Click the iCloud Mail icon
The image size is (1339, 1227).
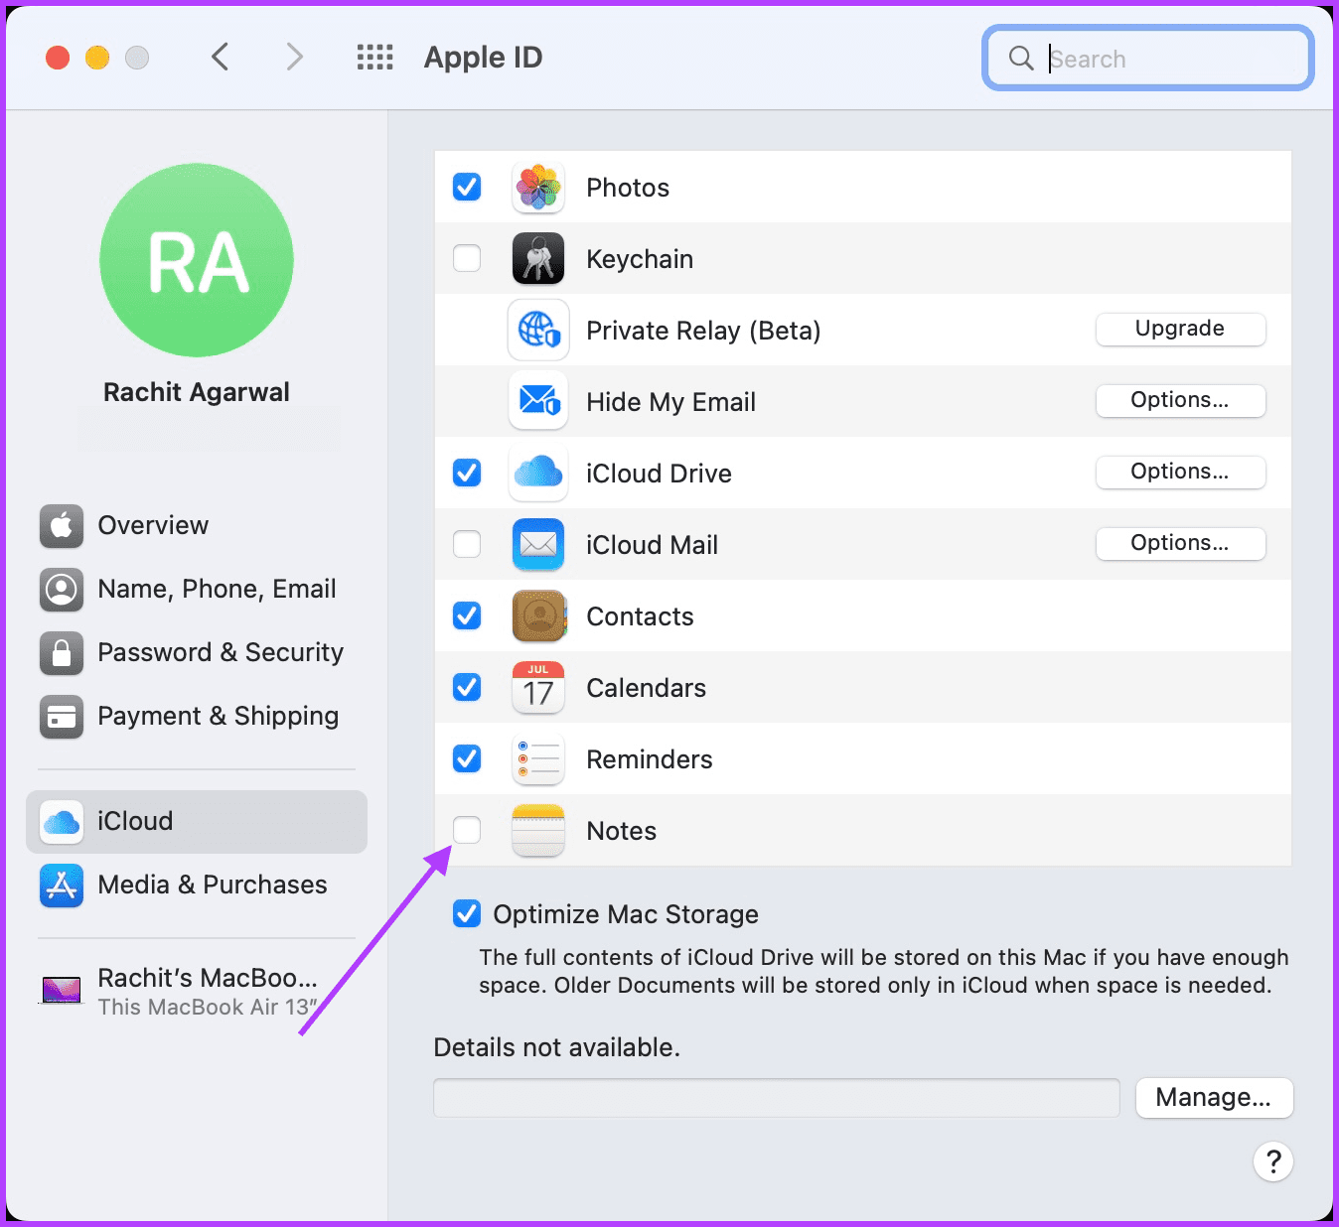coord(538,544)
